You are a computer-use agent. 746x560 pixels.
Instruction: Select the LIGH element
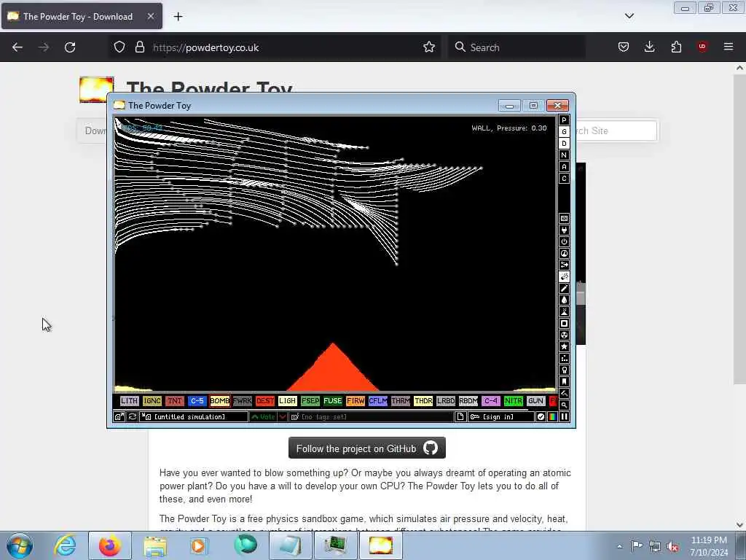[x=287, y=401]
